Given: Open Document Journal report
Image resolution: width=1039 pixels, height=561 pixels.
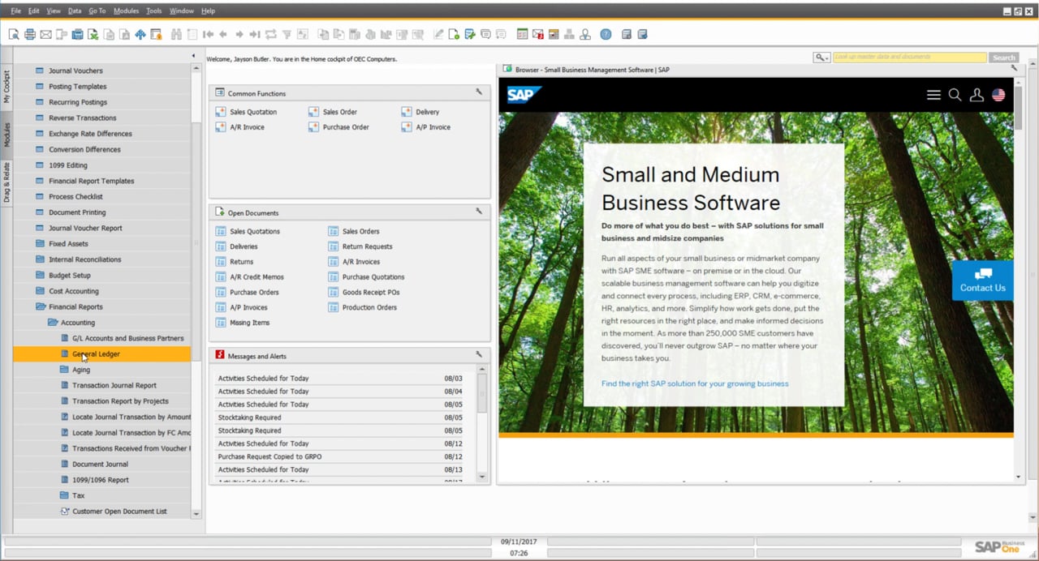Looking at the screenshot, I should coord(100,465).
